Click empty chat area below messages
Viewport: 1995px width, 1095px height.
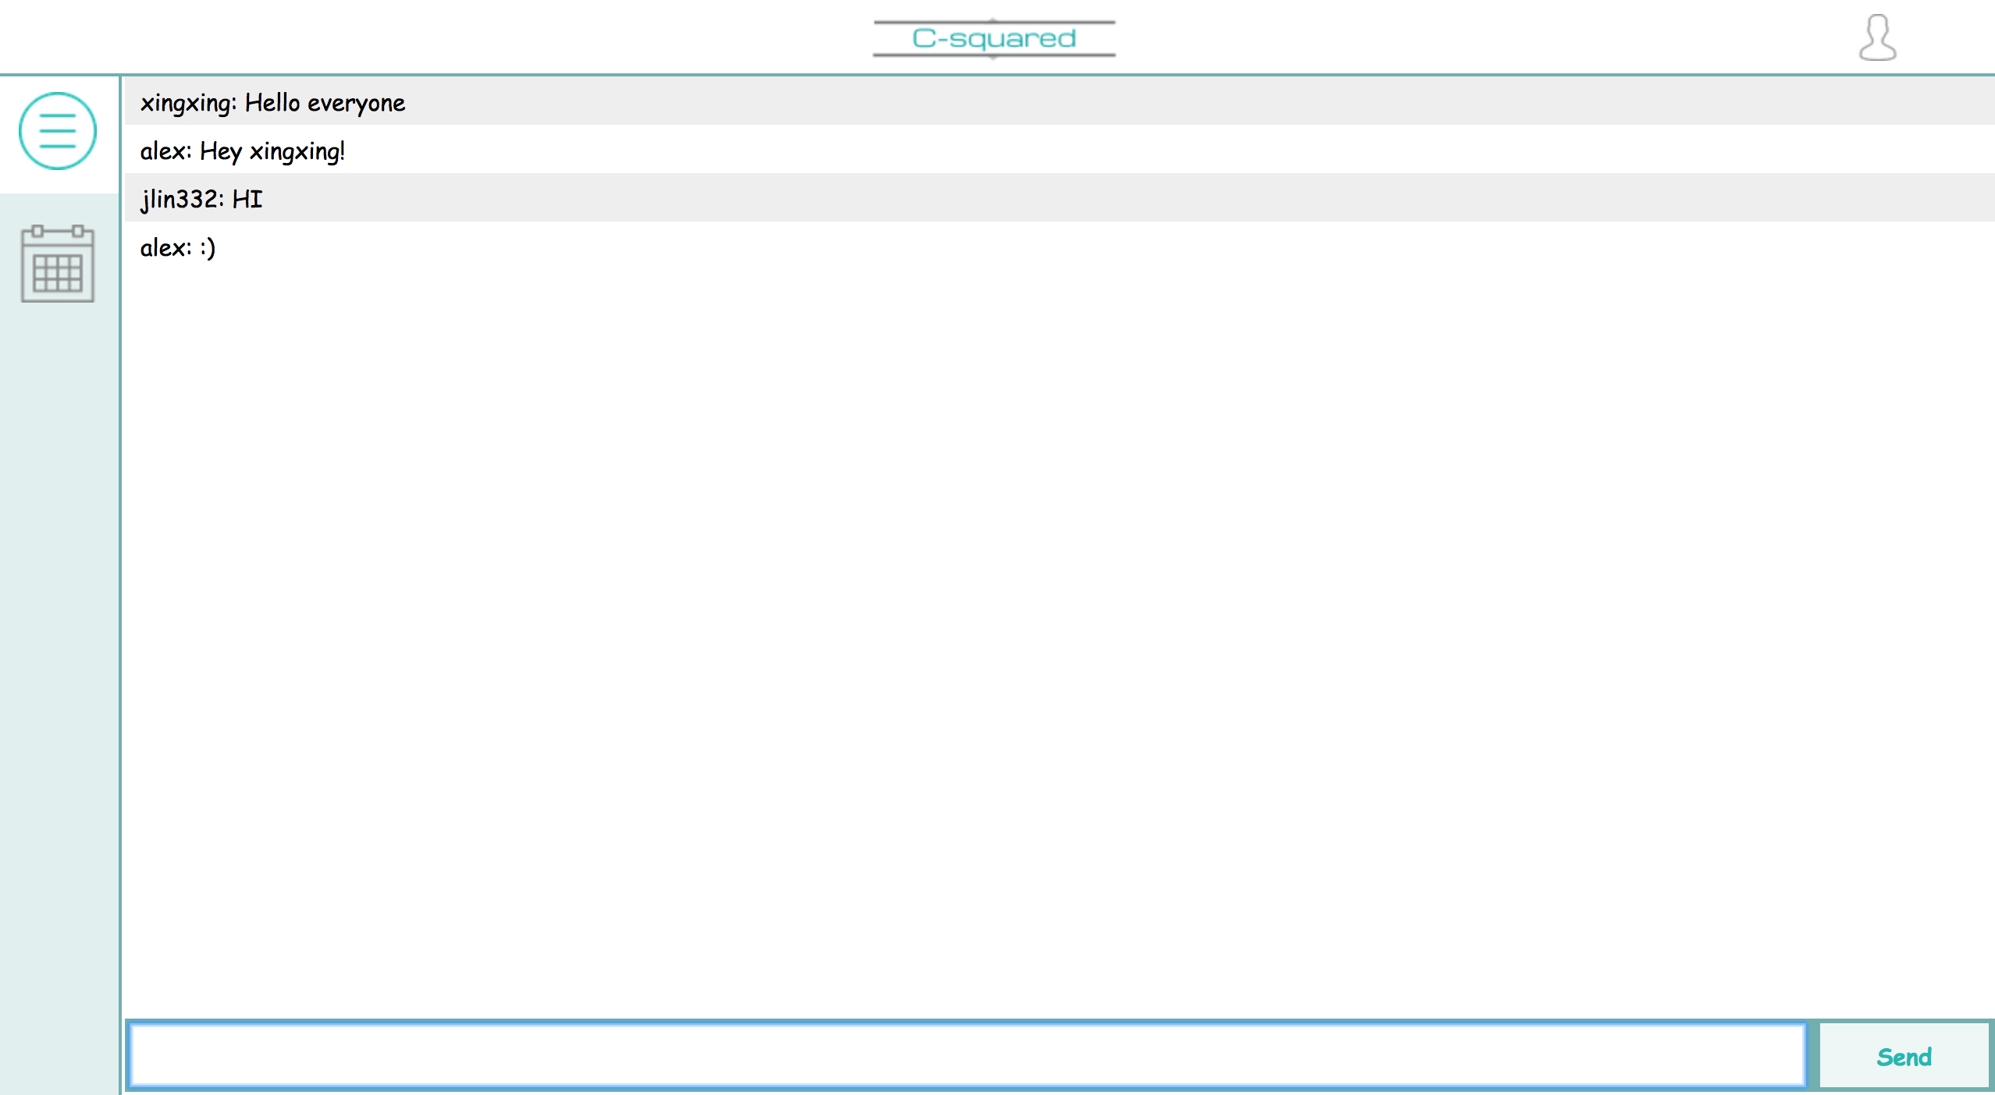click(x=1058, y=624)
